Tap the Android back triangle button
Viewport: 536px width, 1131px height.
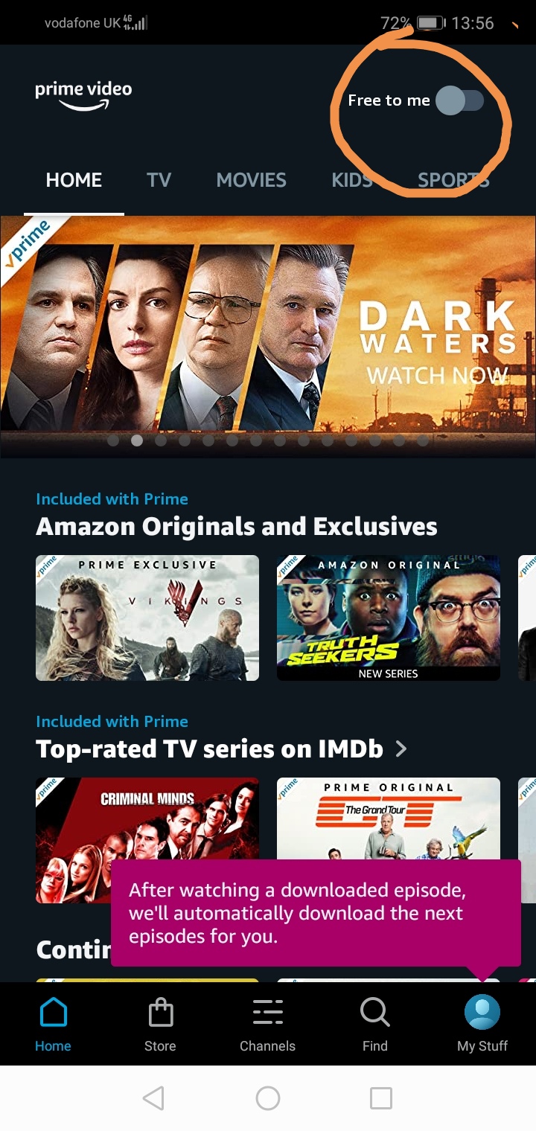[x=153, y=1098]
